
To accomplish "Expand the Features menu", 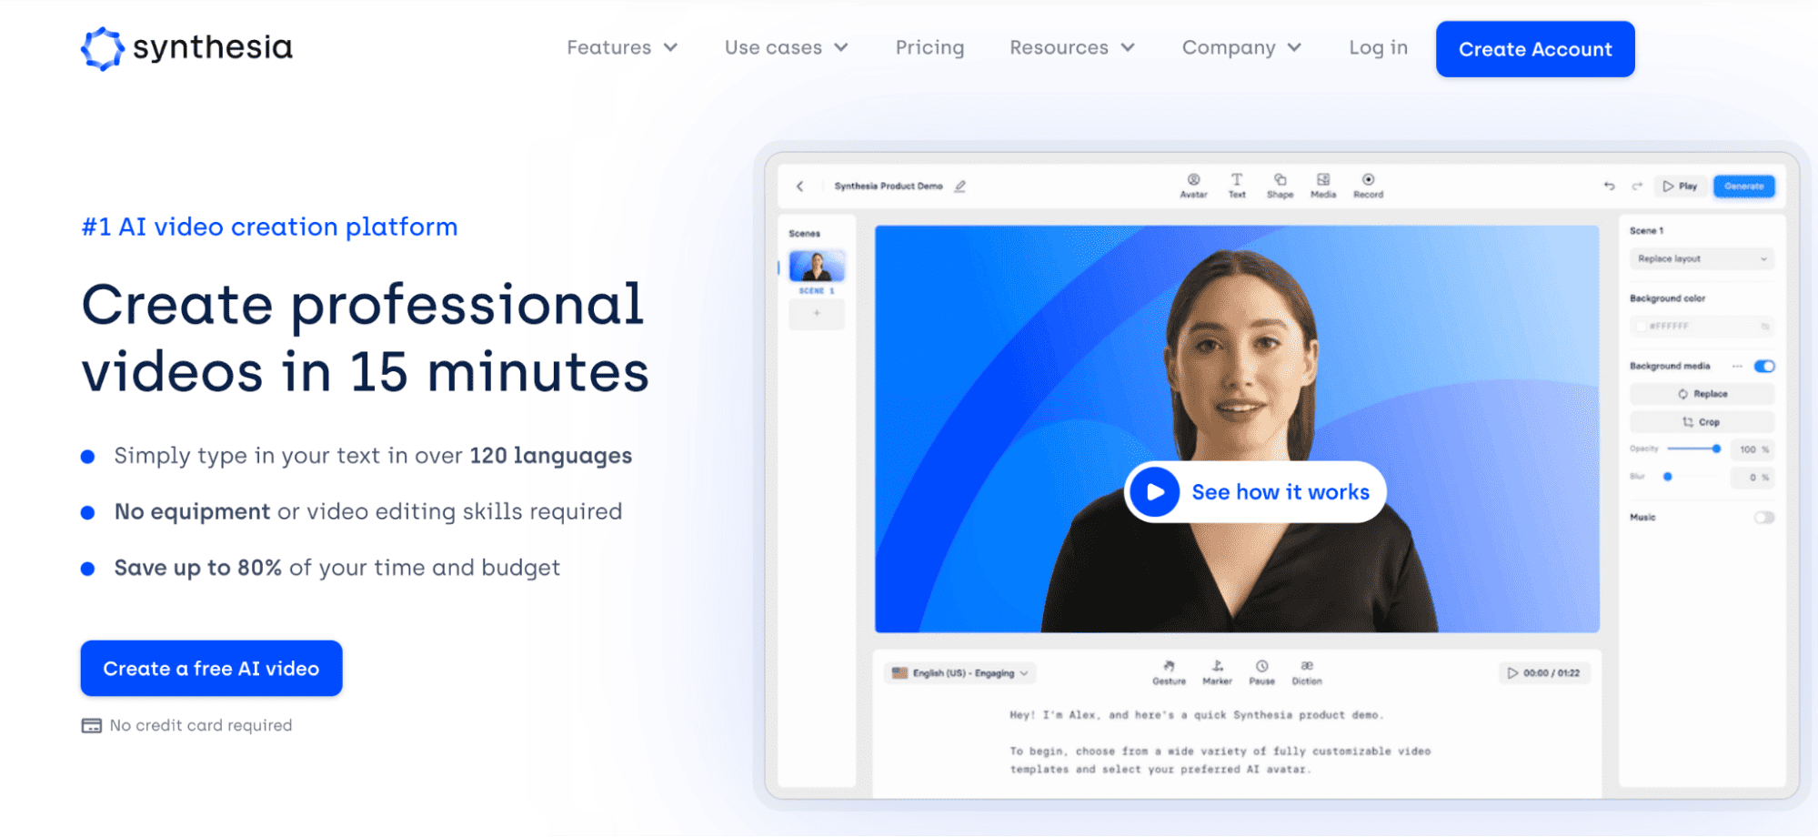I will [x=622, y=47].
